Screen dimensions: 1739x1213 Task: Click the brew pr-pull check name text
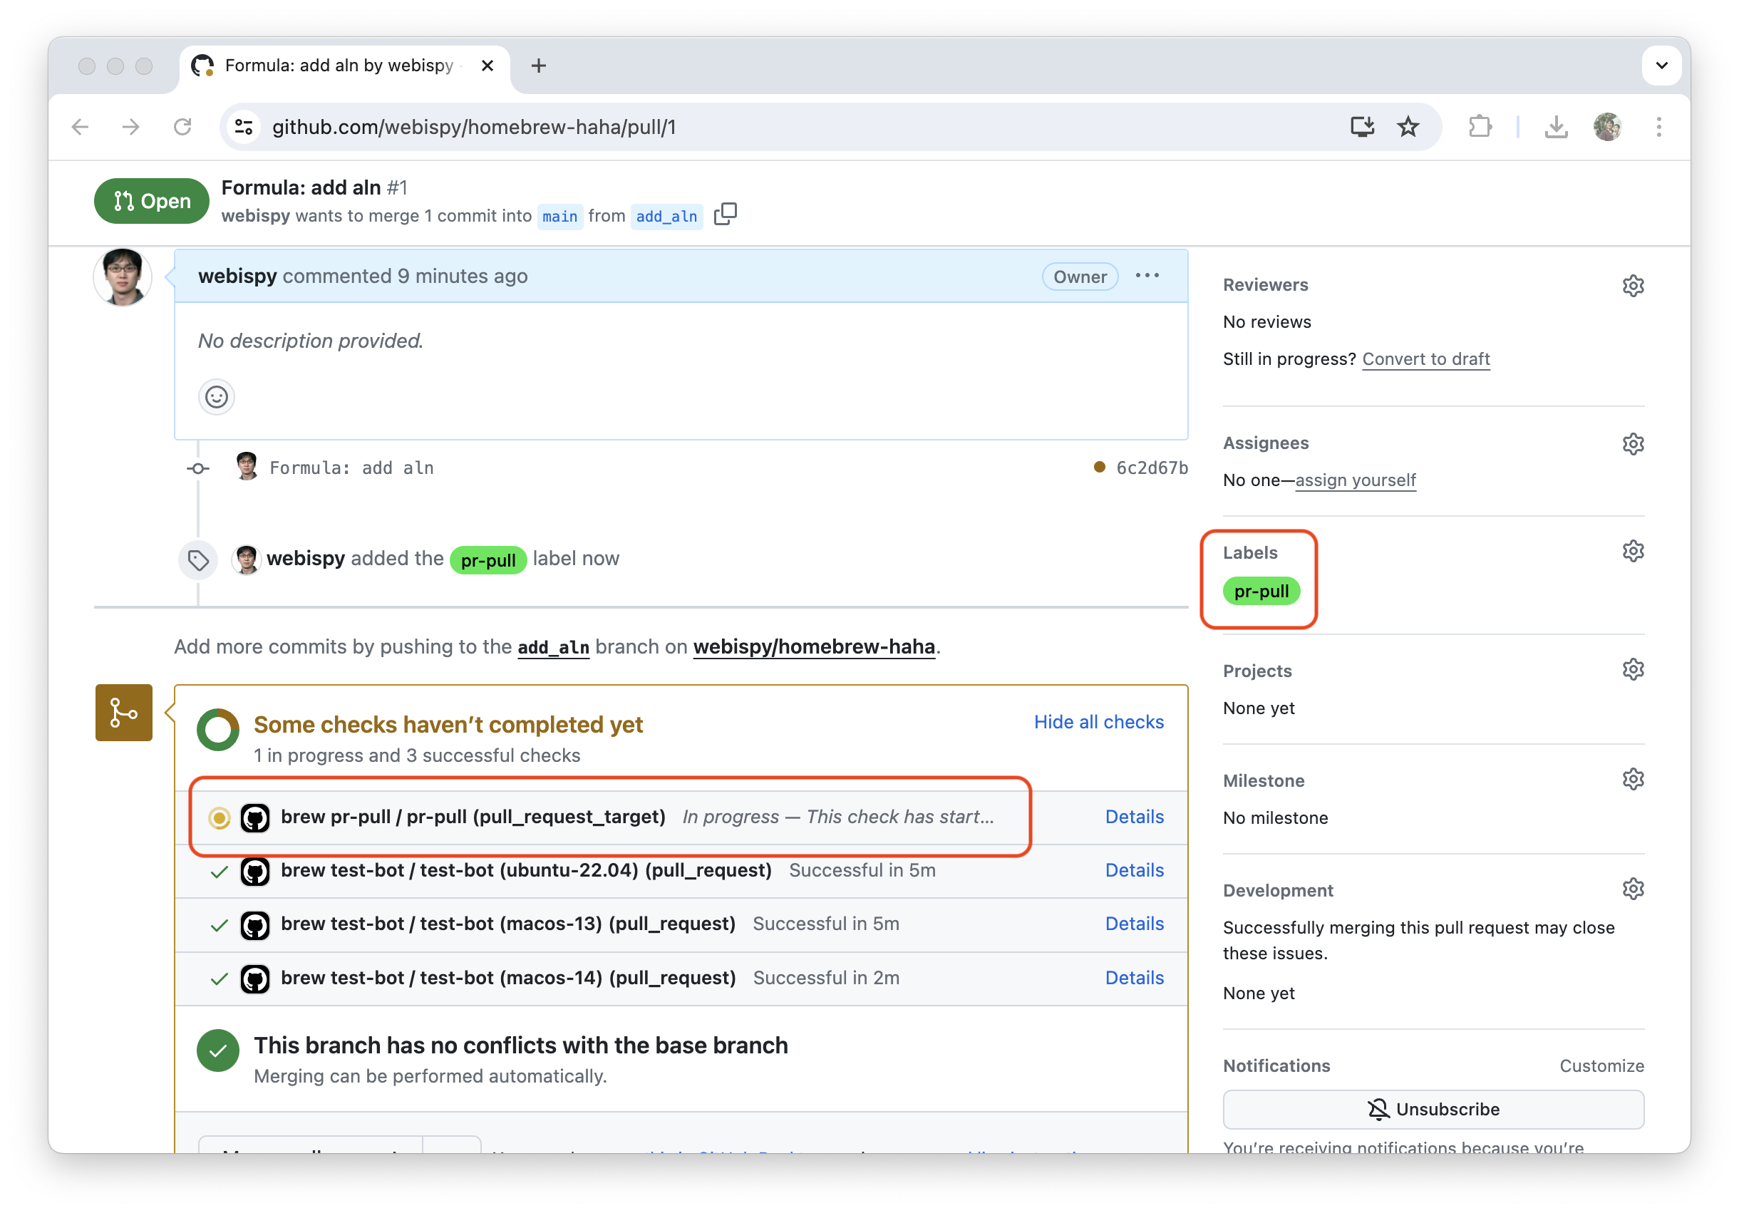[x=473, y=816]
